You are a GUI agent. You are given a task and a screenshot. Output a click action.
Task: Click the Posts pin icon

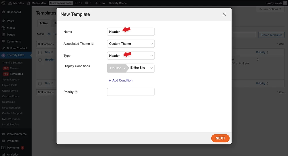coord(3,21)
